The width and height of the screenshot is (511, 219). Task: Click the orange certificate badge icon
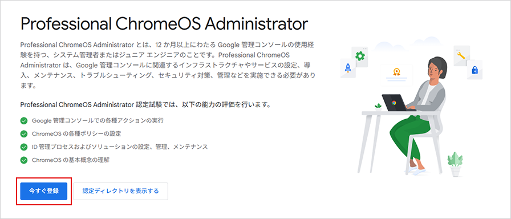tap(396, 72)
